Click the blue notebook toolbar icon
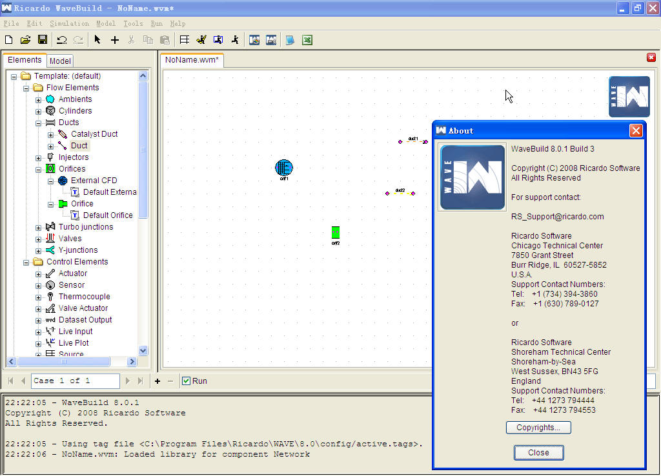 (290, 39)
